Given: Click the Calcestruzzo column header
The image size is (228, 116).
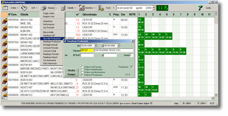Looking at the screenshot, I should (95, 15).
